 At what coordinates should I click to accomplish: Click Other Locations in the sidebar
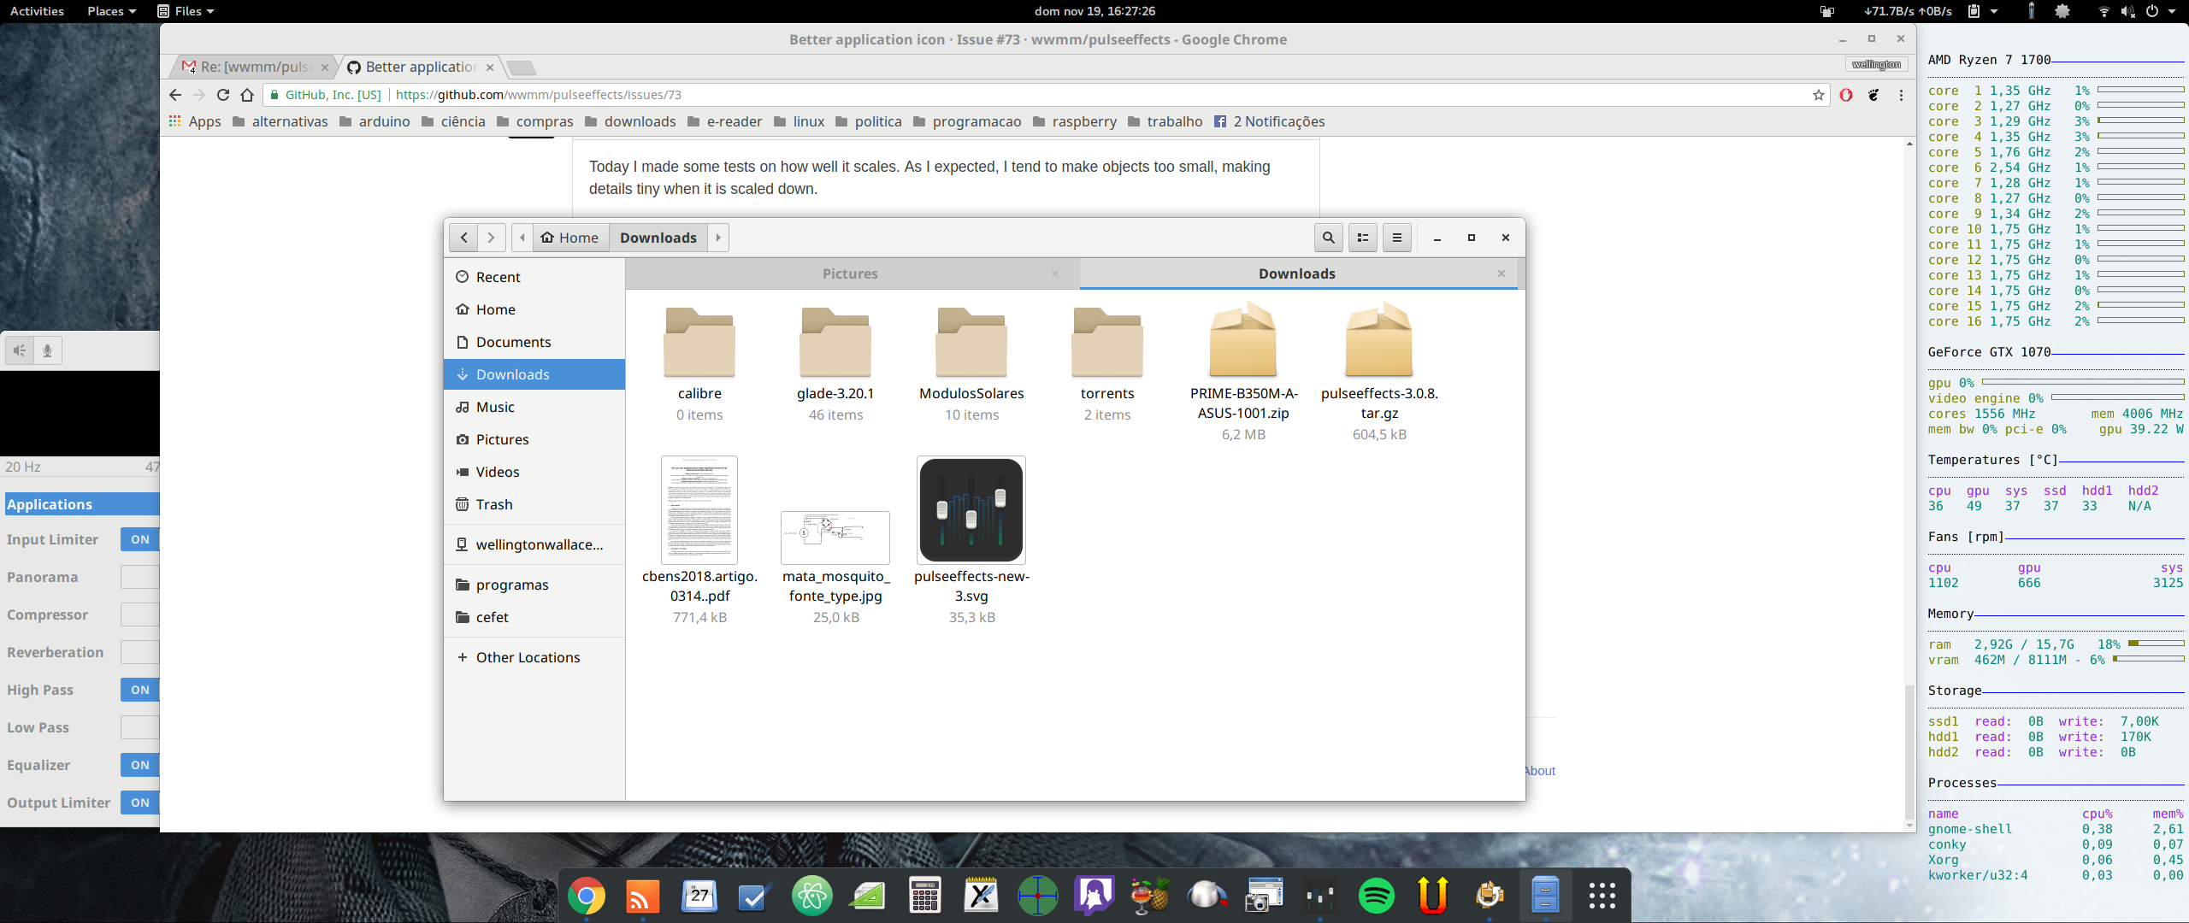[534, 657]
